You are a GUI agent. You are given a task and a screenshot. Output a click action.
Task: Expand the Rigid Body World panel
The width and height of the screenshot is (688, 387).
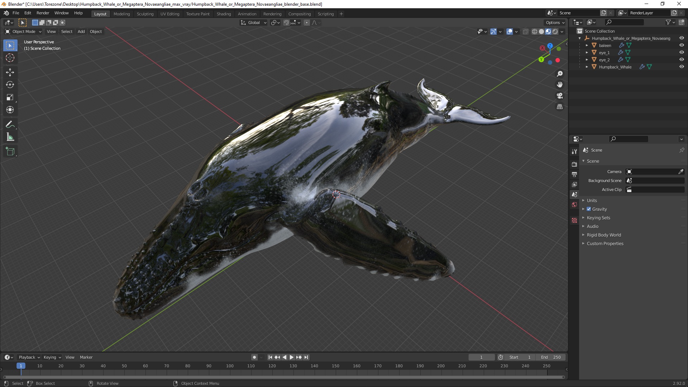pos(604,235)
